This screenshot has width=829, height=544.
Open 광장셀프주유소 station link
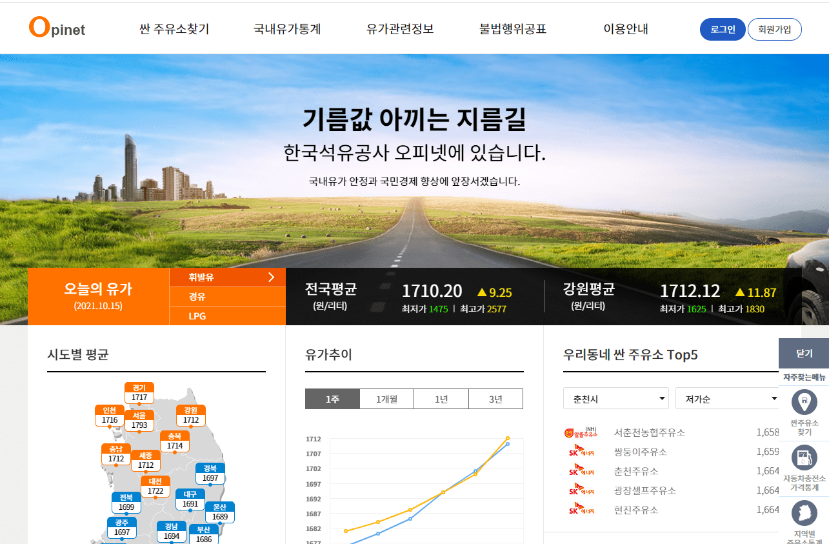645,490
